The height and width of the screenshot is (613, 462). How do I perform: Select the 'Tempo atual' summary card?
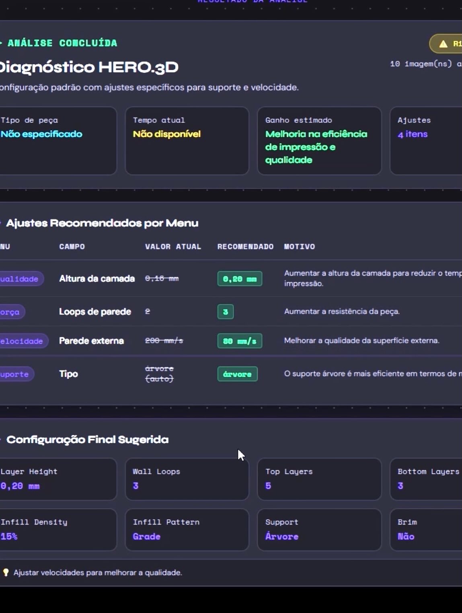[x=187, y=141]
